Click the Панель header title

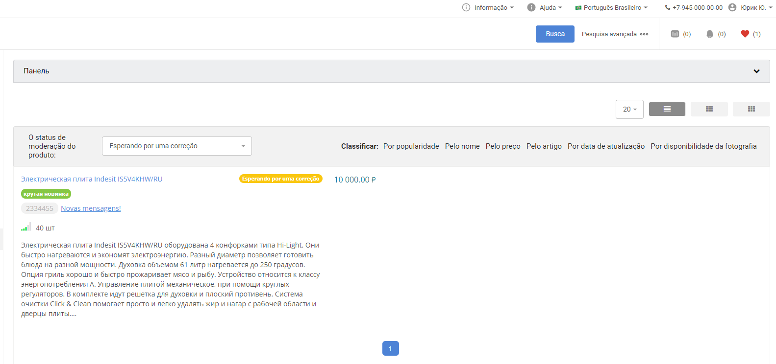pos(36,71)
